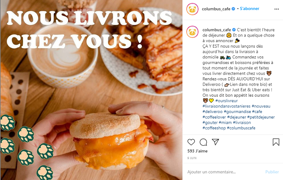Viewport: 283px width, 180px height.
Task: Open the #columbuscafe hashtag
Action: coord(241,128)
